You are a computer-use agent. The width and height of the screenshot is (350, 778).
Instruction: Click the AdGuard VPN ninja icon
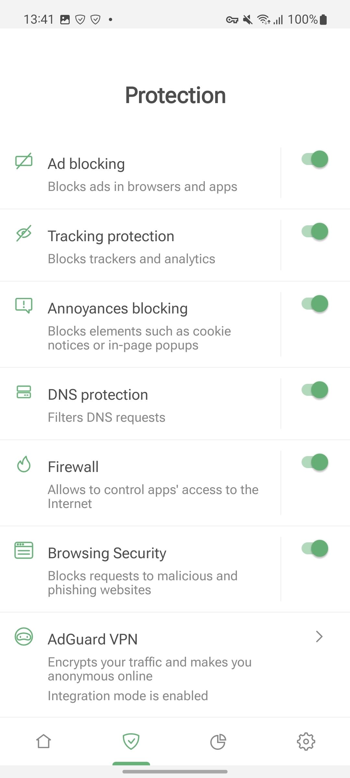pos(24,637)
